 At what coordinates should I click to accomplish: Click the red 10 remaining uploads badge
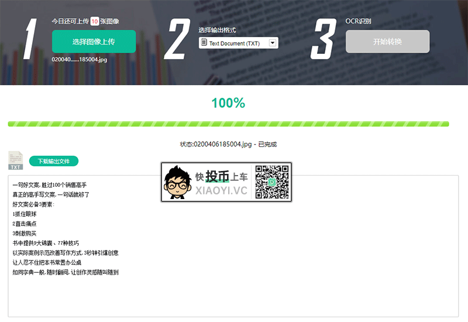click(x=95, y=21)
